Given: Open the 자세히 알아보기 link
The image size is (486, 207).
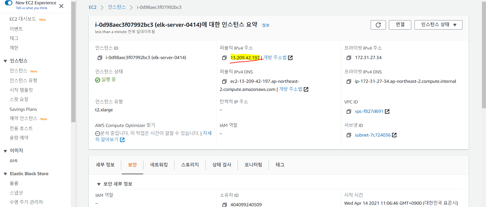Looking at the screenshot, I should click(153, 136).
